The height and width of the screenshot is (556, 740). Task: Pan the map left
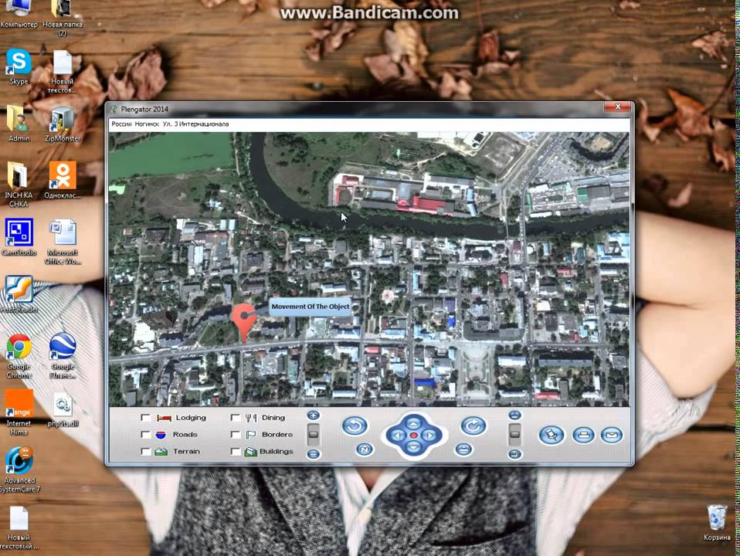coord(397,436)
